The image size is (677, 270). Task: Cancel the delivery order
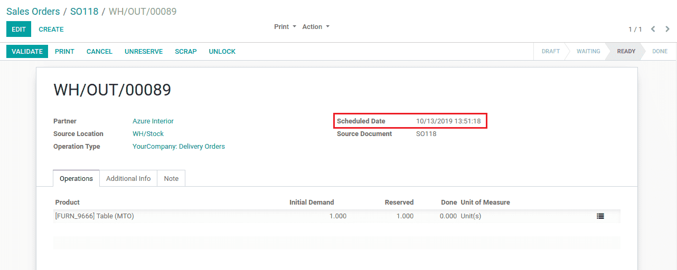pos(99,51)
